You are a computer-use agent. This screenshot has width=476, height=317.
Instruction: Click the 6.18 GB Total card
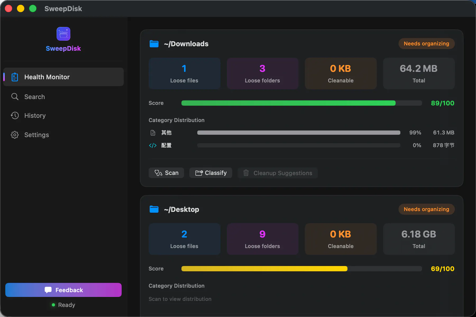coord(419,239)
